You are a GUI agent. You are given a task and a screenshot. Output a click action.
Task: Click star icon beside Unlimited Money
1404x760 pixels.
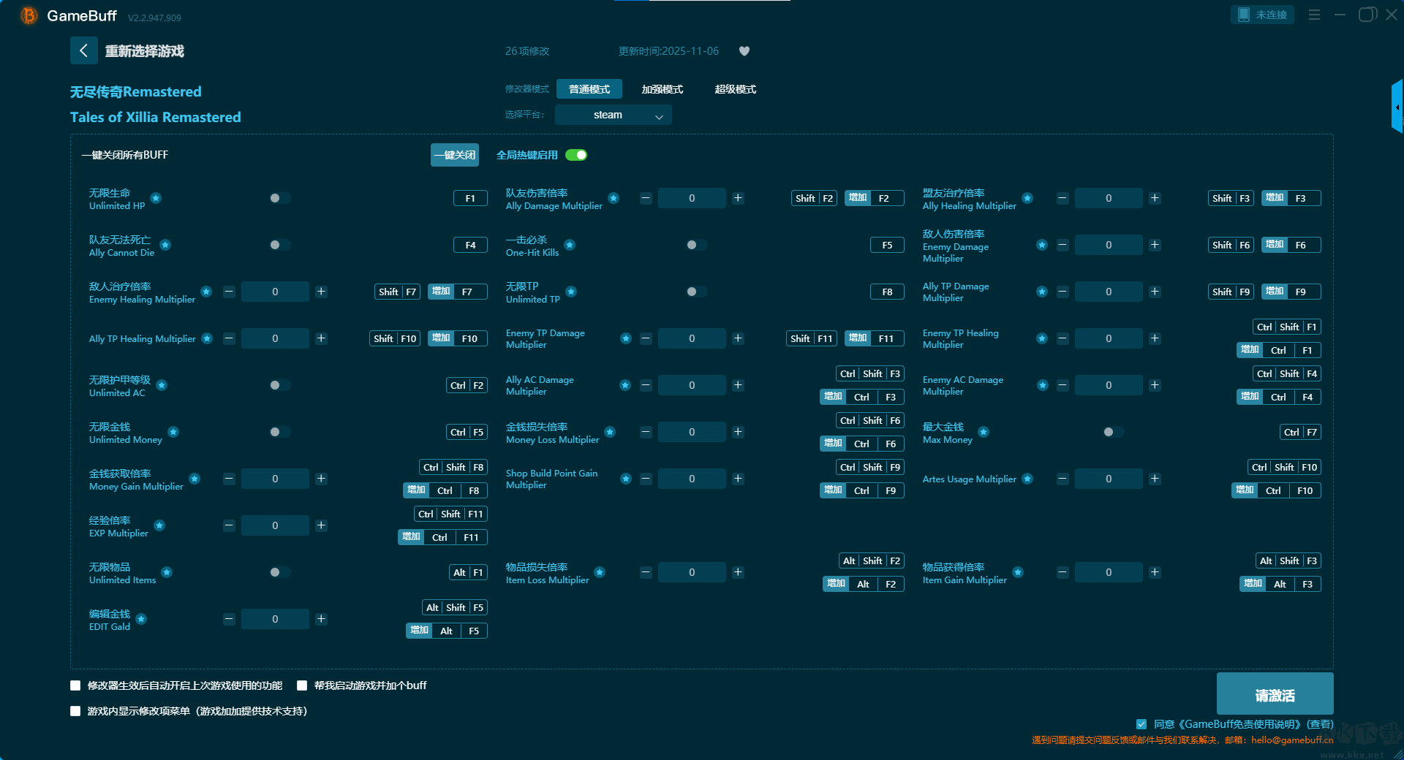pos(173,432)
